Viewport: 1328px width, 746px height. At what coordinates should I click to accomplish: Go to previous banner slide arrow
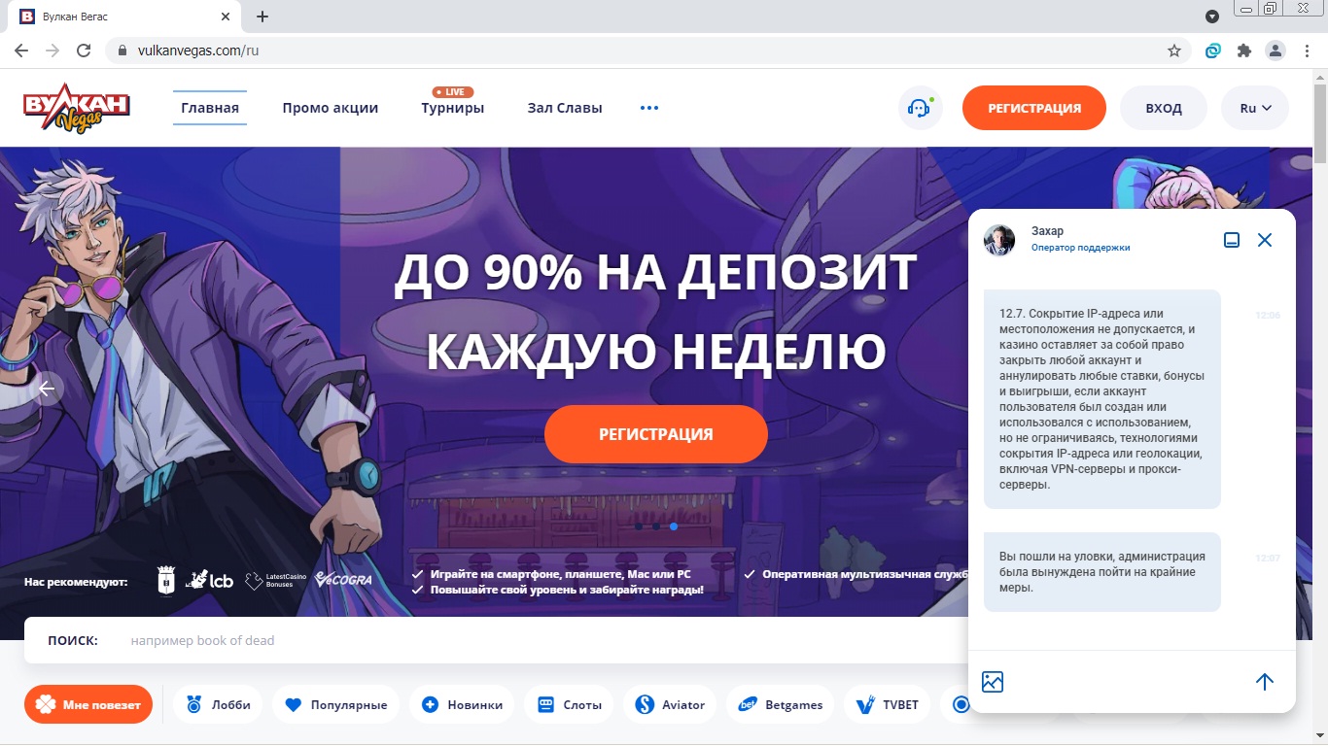(46, 389)
